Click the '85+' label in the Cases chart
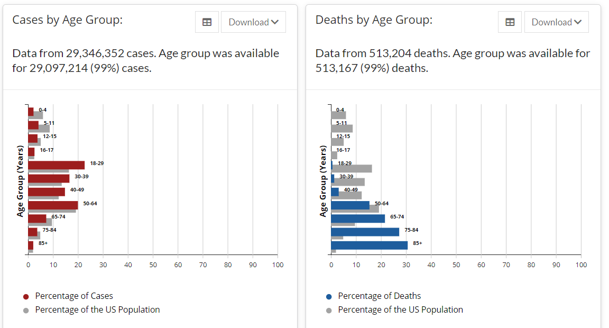 [x=43, y=243]
